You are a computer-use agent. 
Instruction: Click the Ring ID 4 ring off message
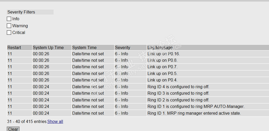coord(178,87)
